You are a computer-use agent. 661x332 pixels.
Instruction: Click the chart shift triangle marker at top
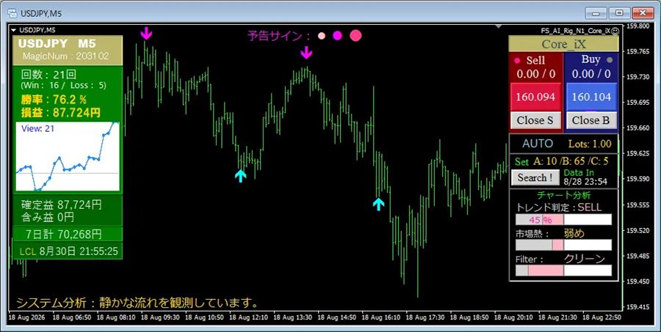pyautogui.click(x=498, y=26)
